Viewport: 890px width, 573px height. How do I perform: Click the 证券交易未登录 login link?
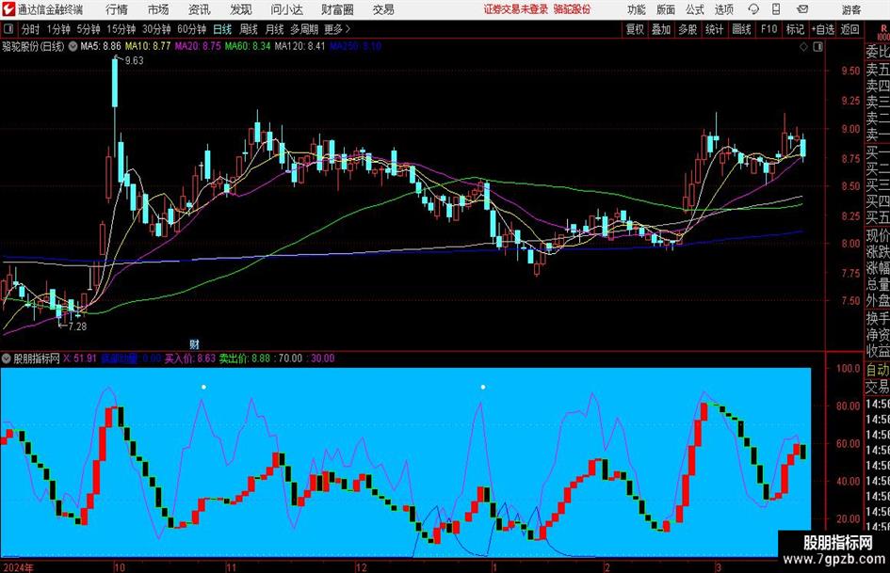click(516, 9)
